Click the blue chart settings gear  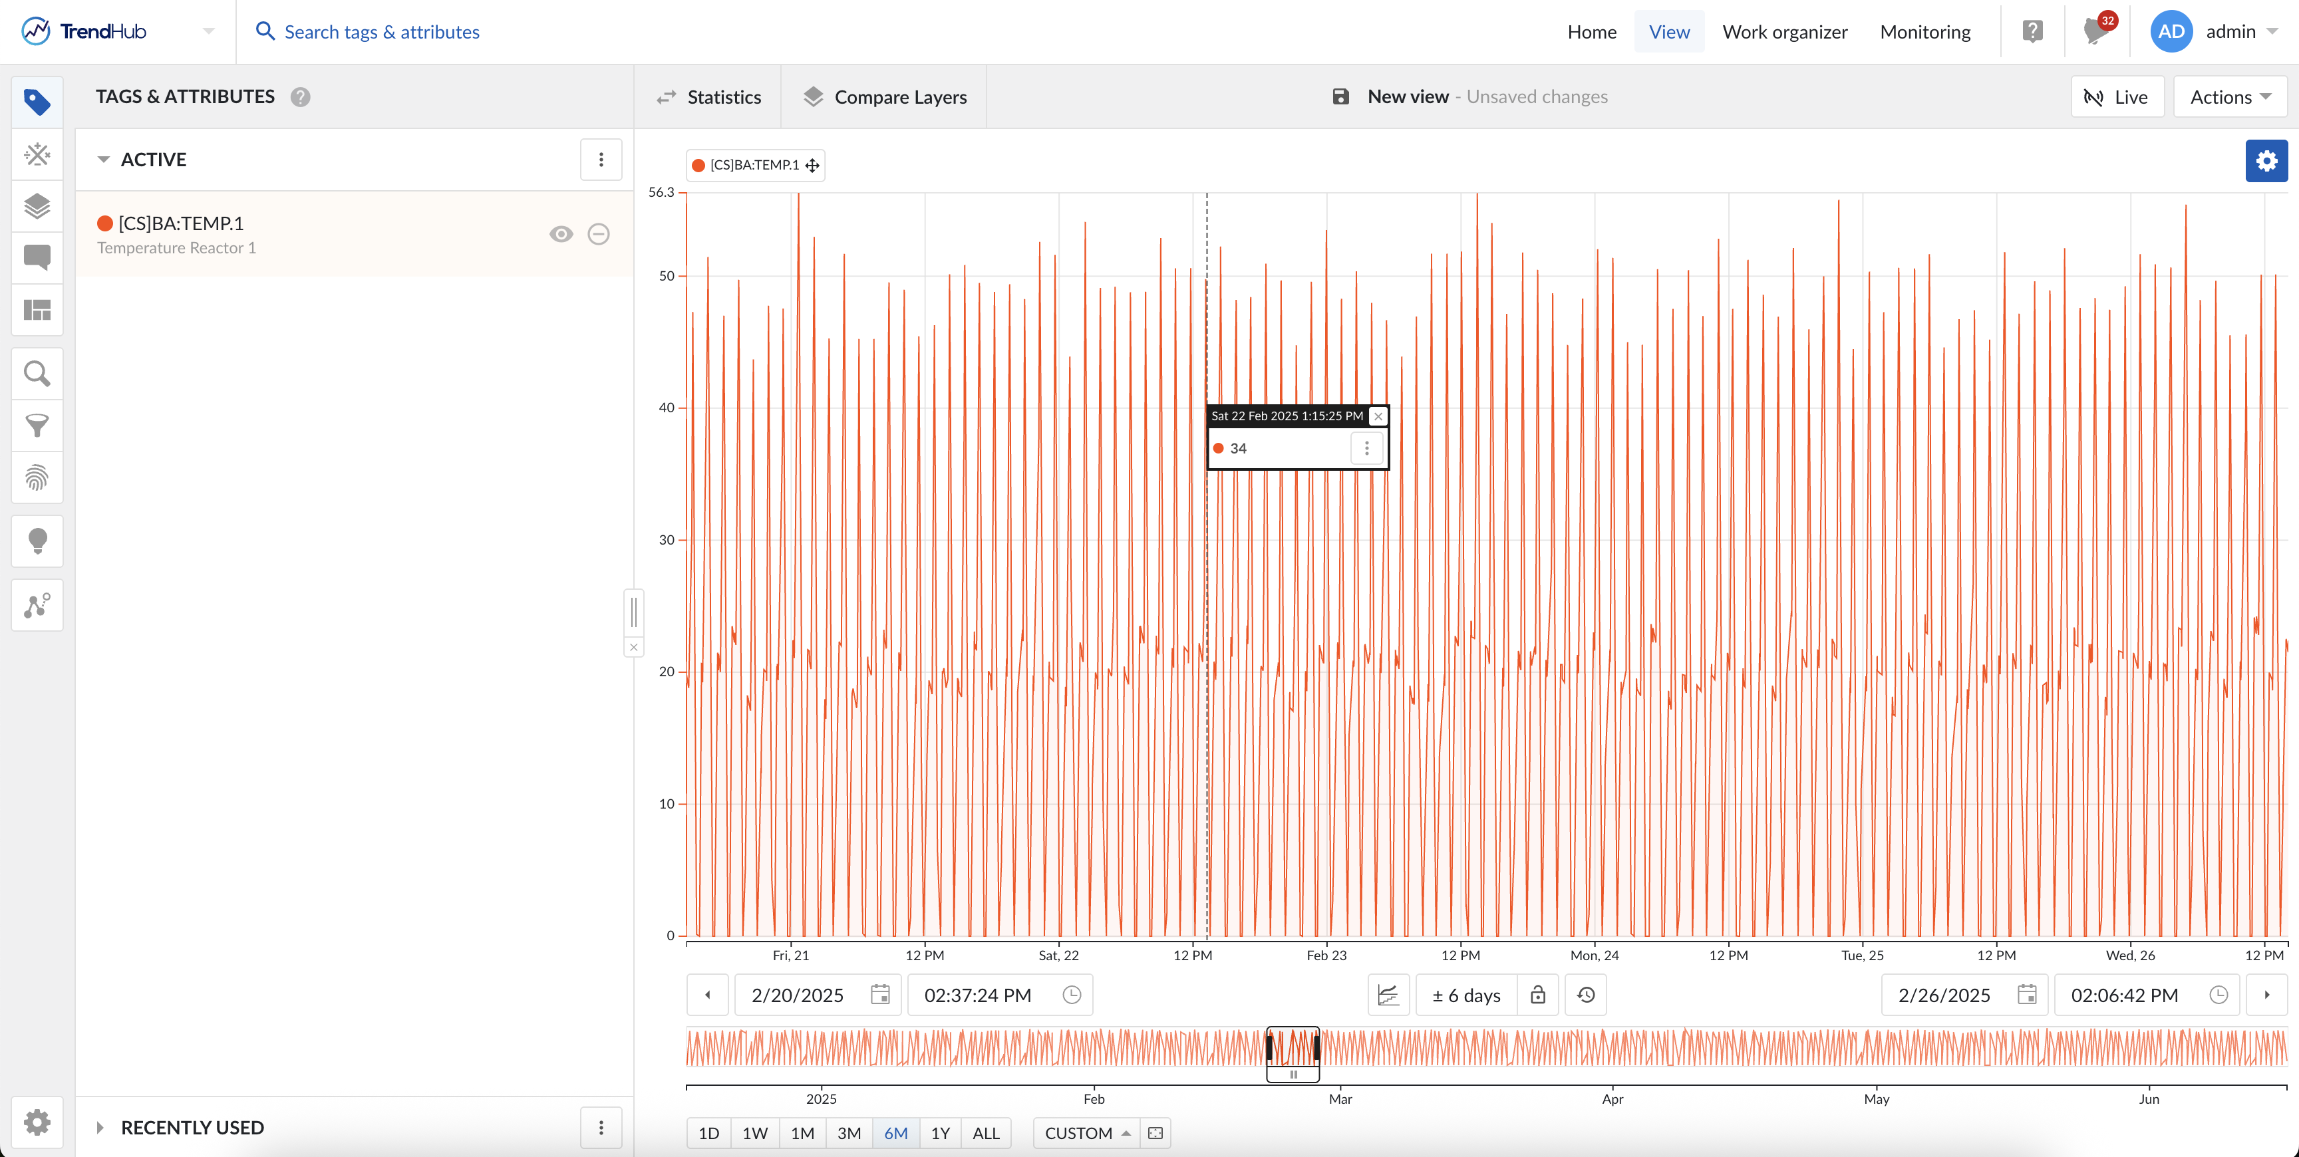pos(2265,160)
